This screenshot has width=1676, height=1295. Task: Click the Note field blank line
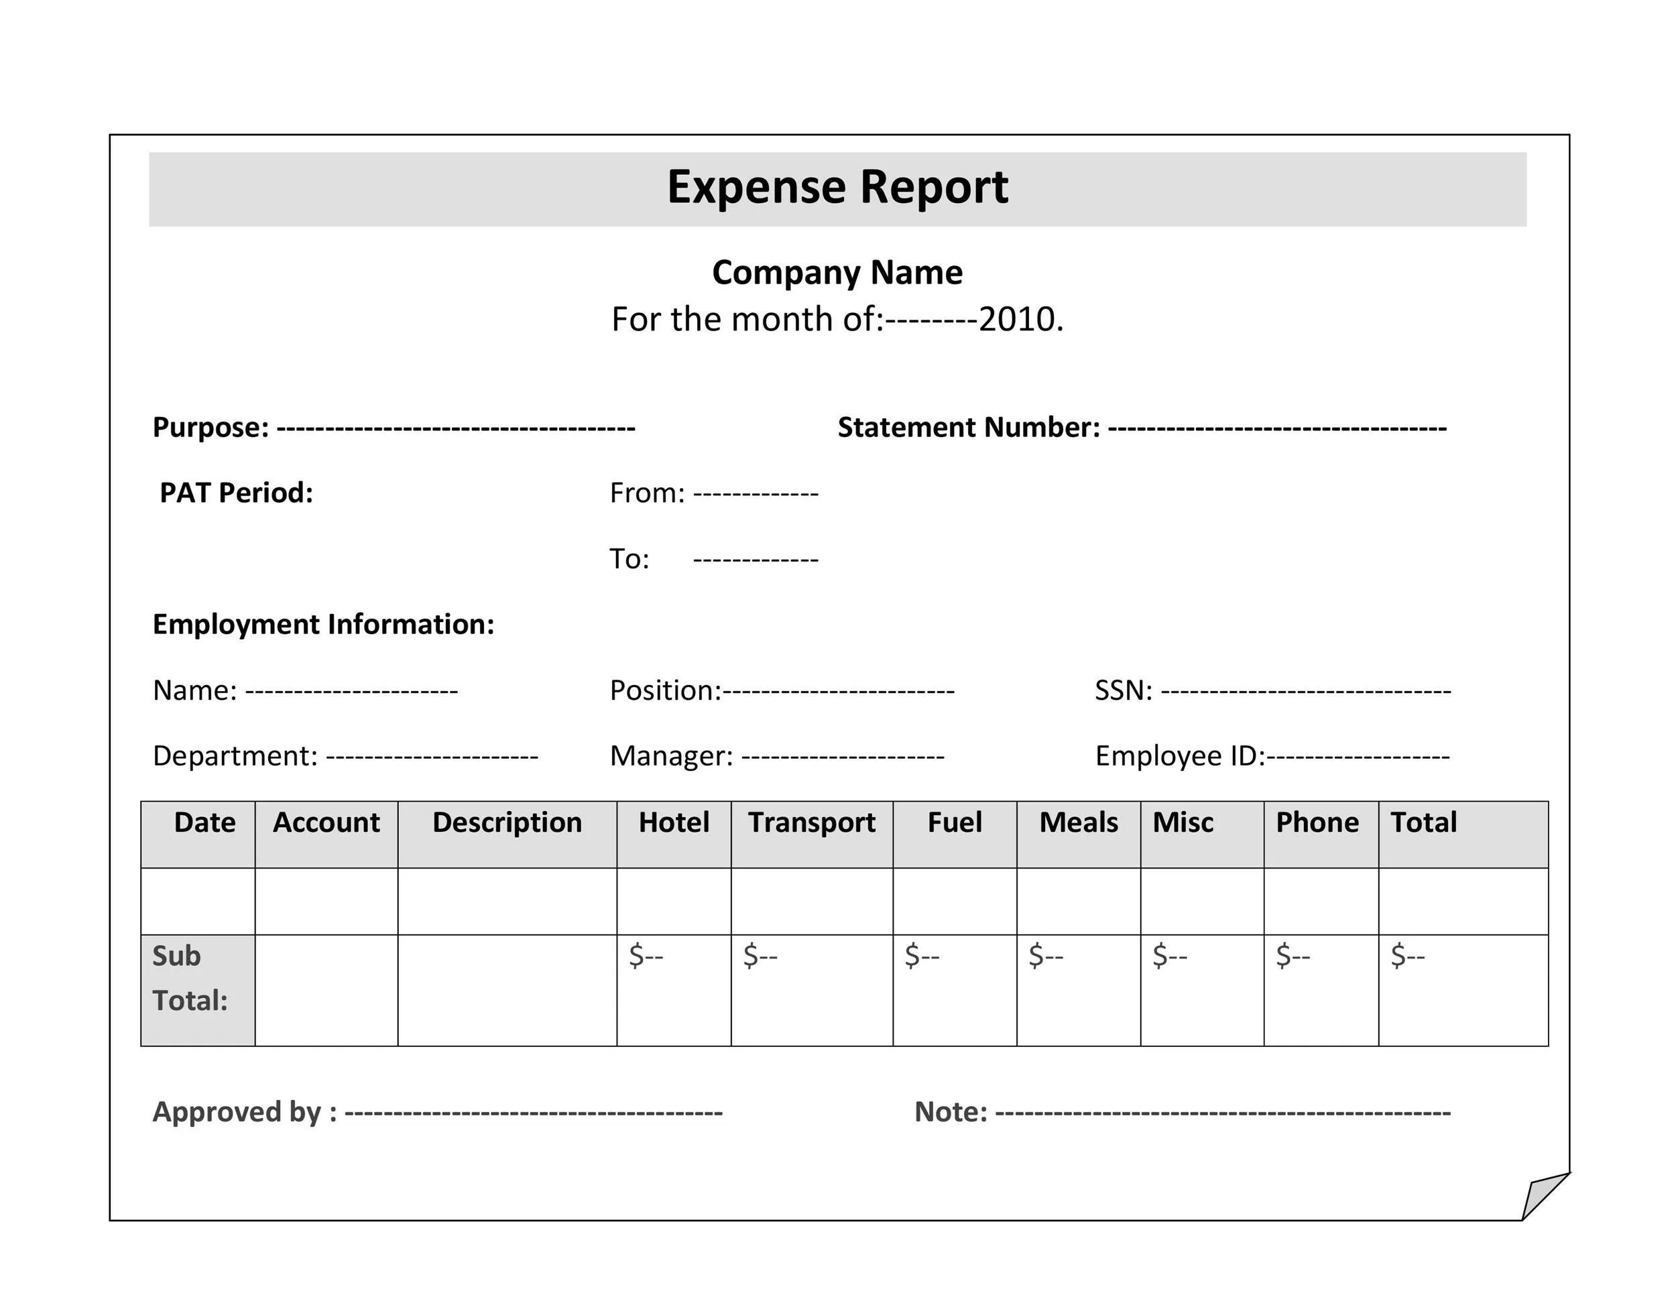tap(1221, 1113)
